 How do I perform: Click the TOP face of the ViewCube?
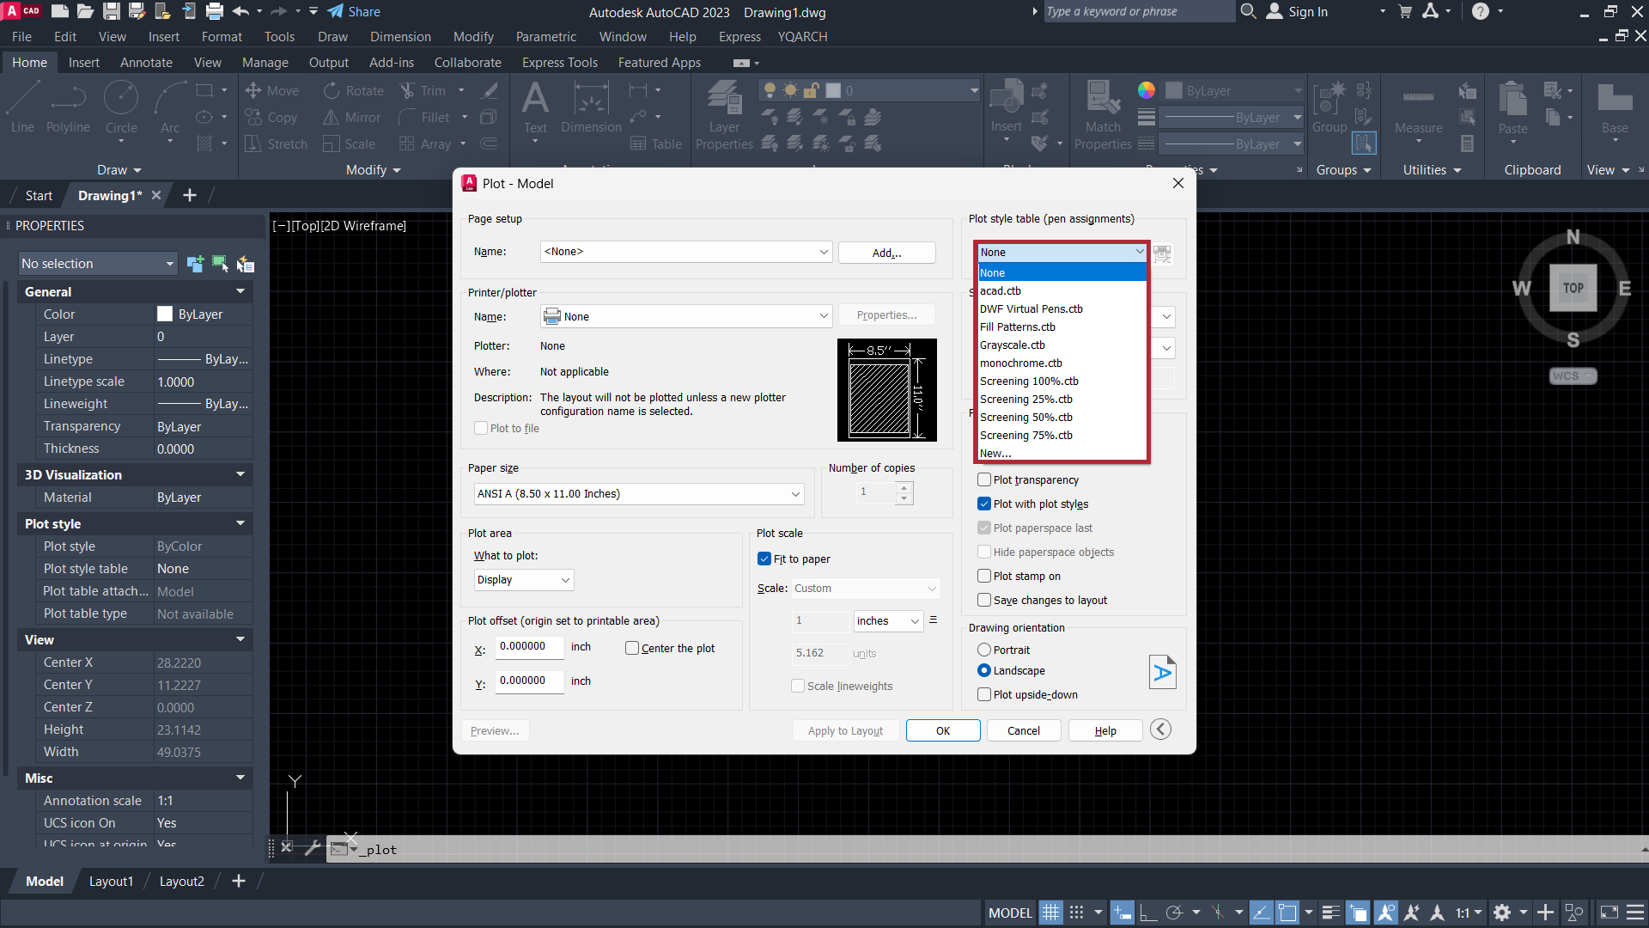point(1573,288)
